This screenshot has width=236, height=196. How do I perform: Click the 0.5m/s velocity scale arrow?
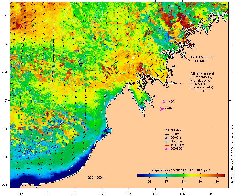tap(199, 91)
